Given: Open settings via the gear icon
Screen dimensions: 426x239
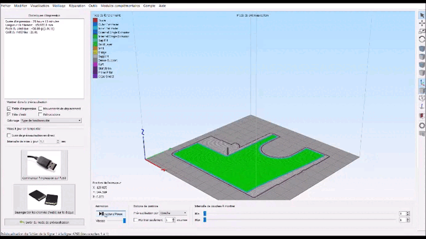Looking at the screenshot, I should (422, 125).
